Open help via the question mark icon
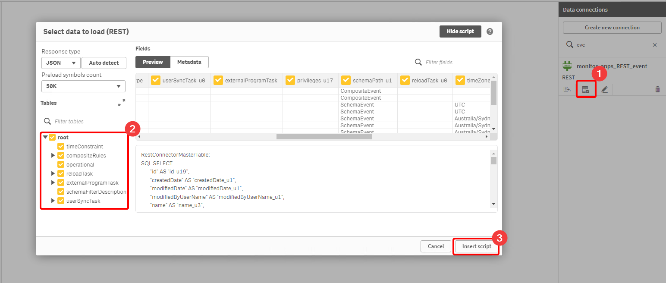Viewport: 666px width, 283px height. click(x=490, y=31)
